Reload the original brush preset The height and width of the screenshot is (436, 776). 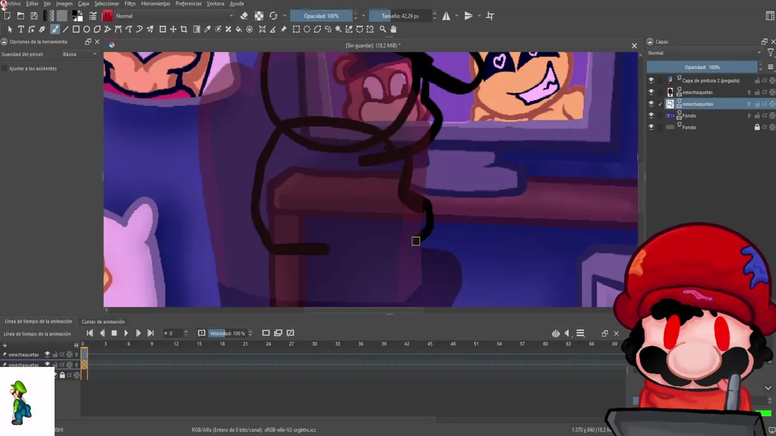[273, 16]
